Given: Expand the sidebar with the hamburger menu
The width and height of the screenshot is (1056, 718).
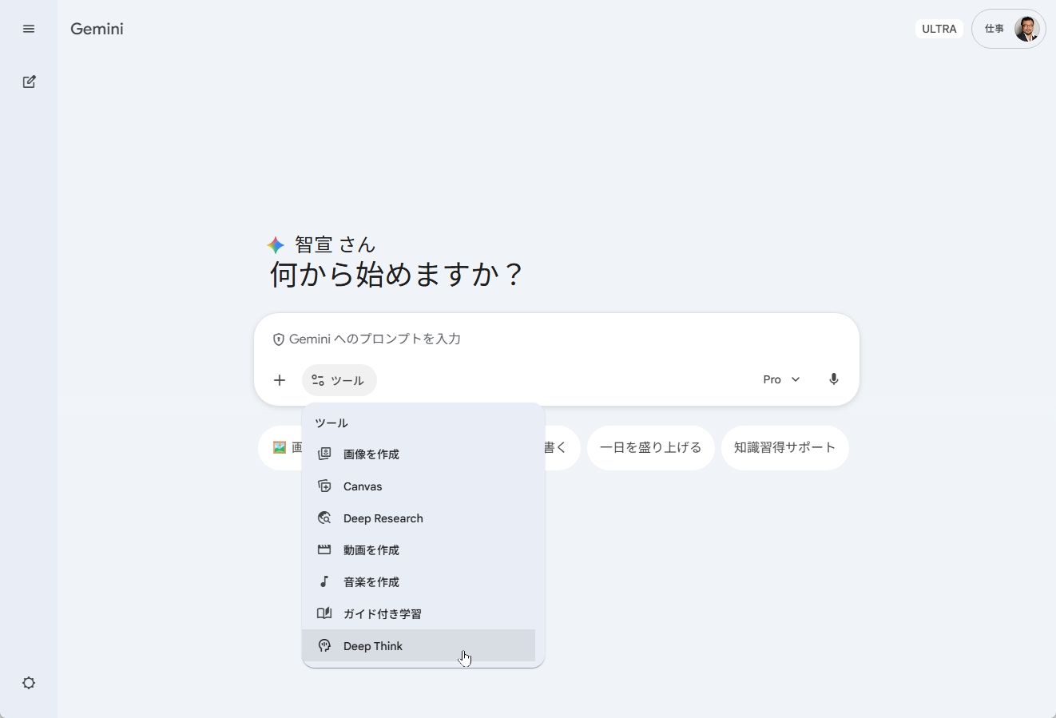Looking at the screenshot, I should [x=29, y=29].
